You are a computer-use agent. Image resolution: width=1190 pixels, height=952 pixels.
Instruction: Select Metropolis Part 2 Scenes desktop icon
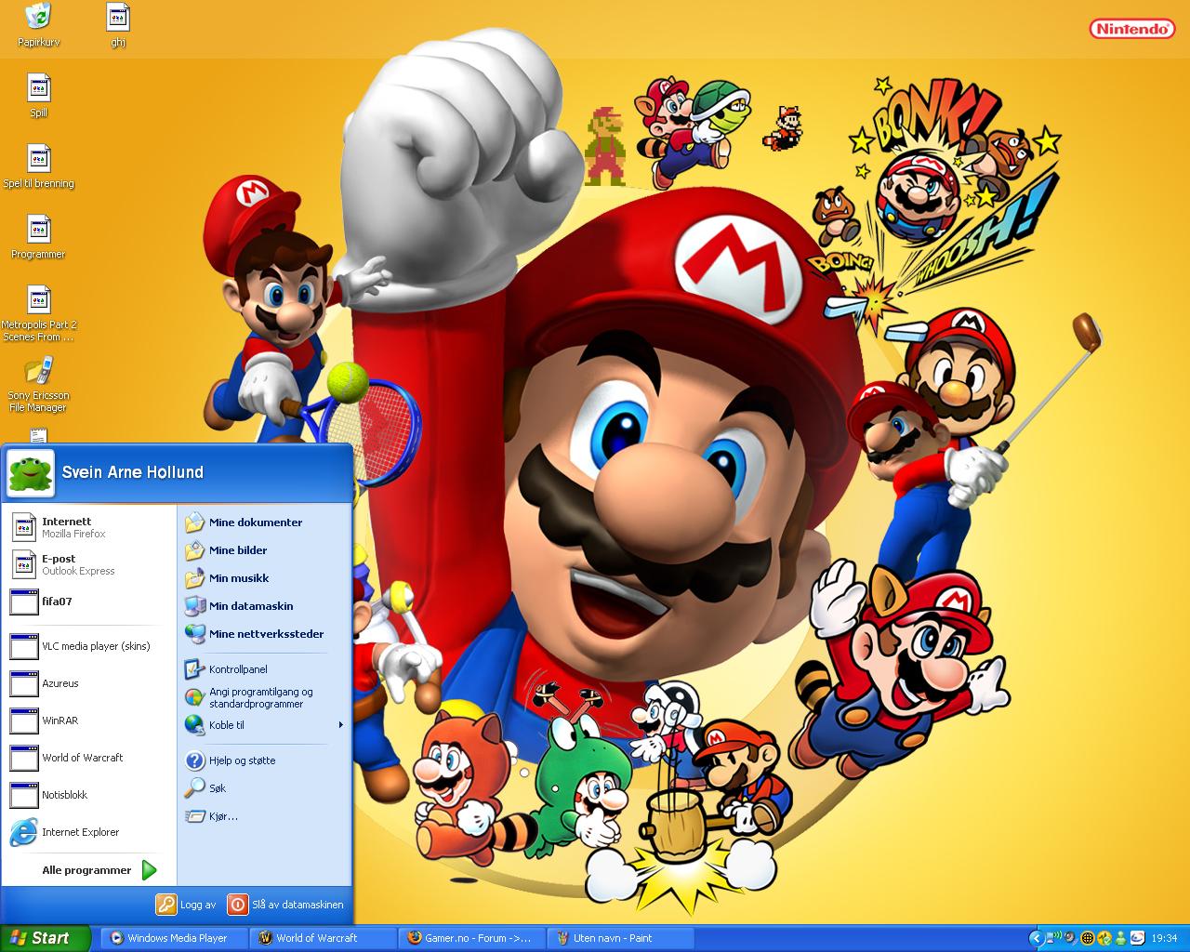38,313
